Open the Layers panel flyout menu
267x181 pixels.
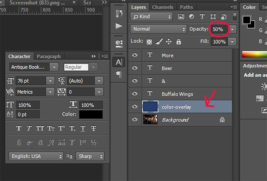[234, 7]
